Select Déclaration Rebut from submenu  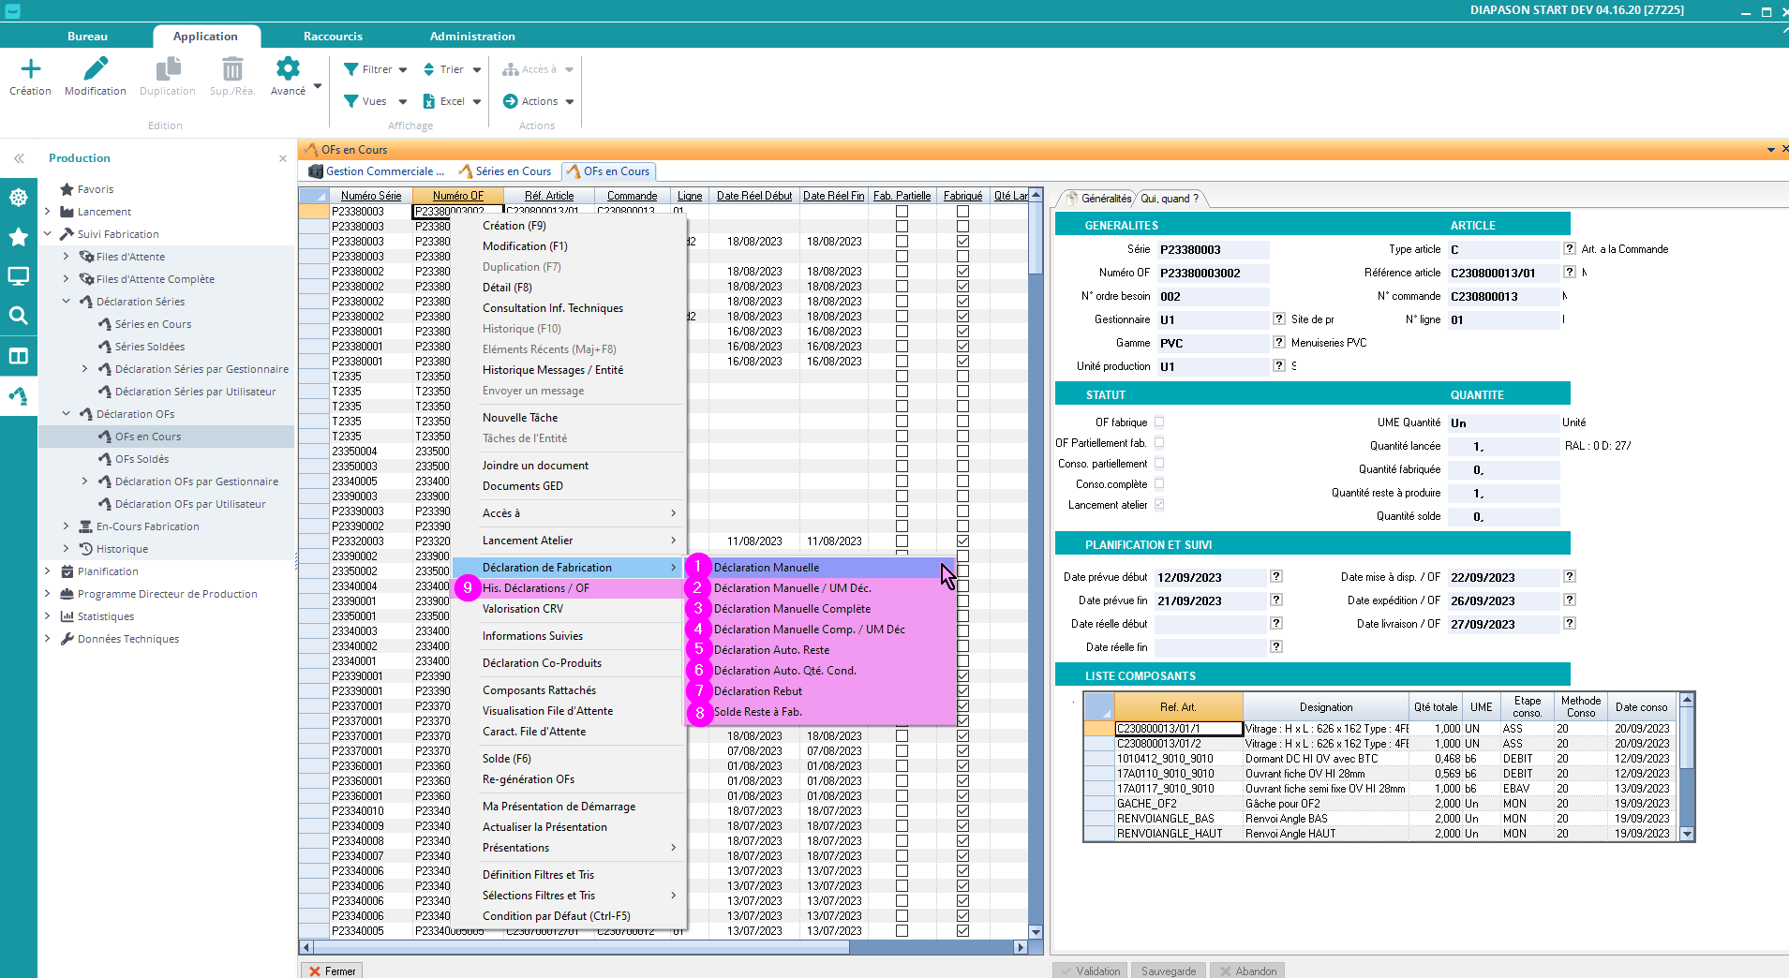pyautogui.click(x=757, y=691)
